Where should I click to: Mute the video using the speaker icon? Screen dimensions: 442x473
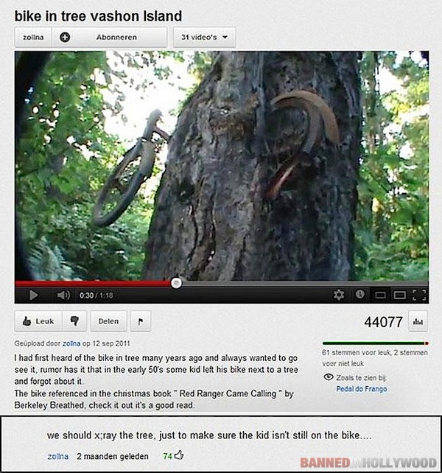coord(63,295)
